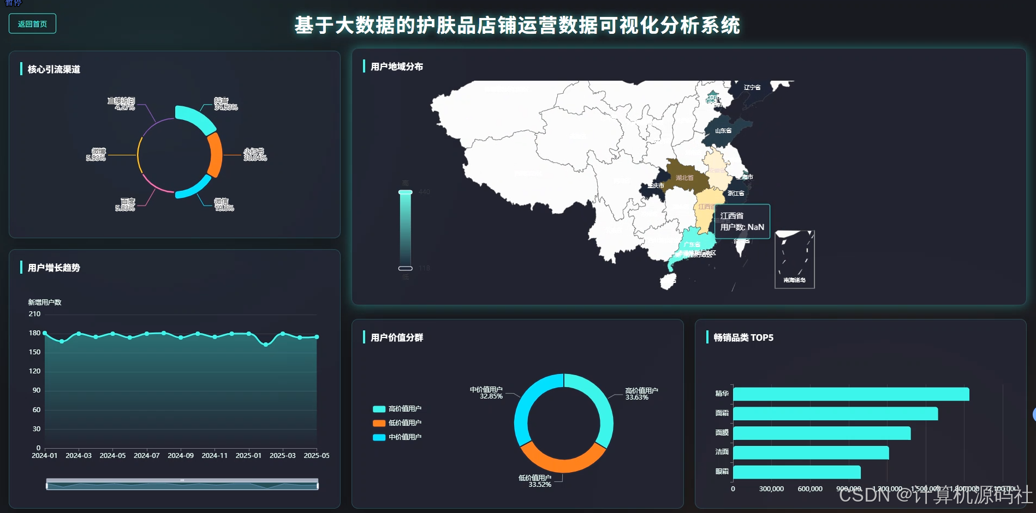Image resolution: width=1036 pixels, height=513 pixels.
Task: Select the 直接访问 purple donut segment
Action: 156,124
